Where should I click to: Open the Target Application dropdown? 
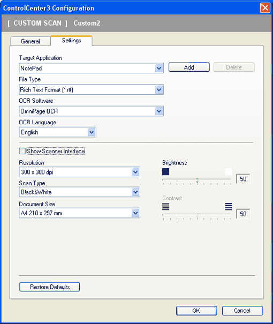pos(91,68)
